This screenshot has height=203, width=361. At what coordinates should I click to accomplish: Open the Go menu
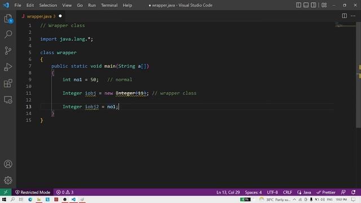tap(80, 5)
